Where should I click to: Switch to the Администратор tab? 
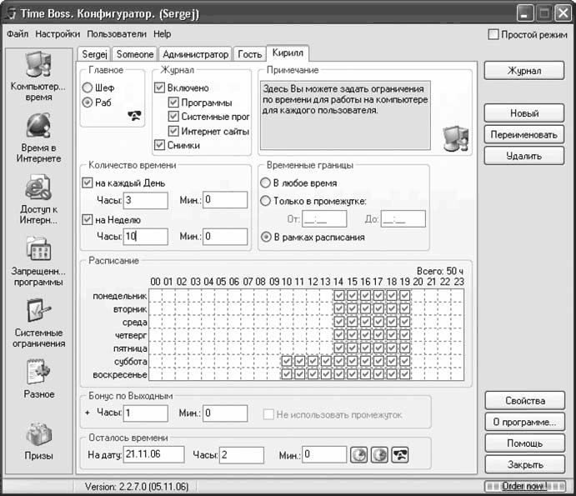pos(195,54)
